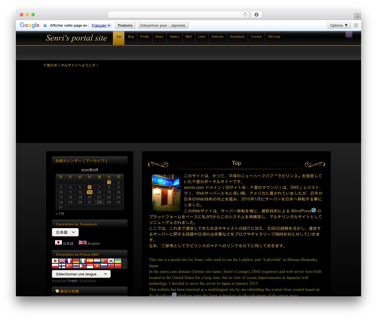The height and width of the screenshot is (319, 377).
Task: Expand the Français language dropdown arrow
Action: [109, 26]
